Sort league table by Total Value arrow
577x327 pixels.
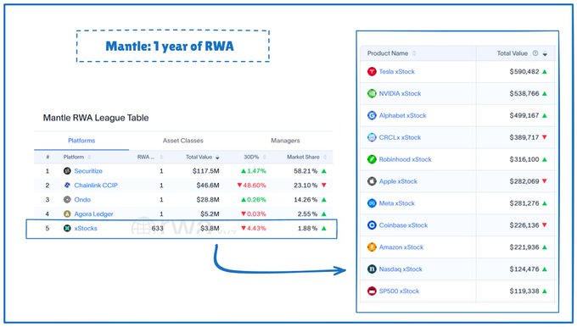pos(217,158)
